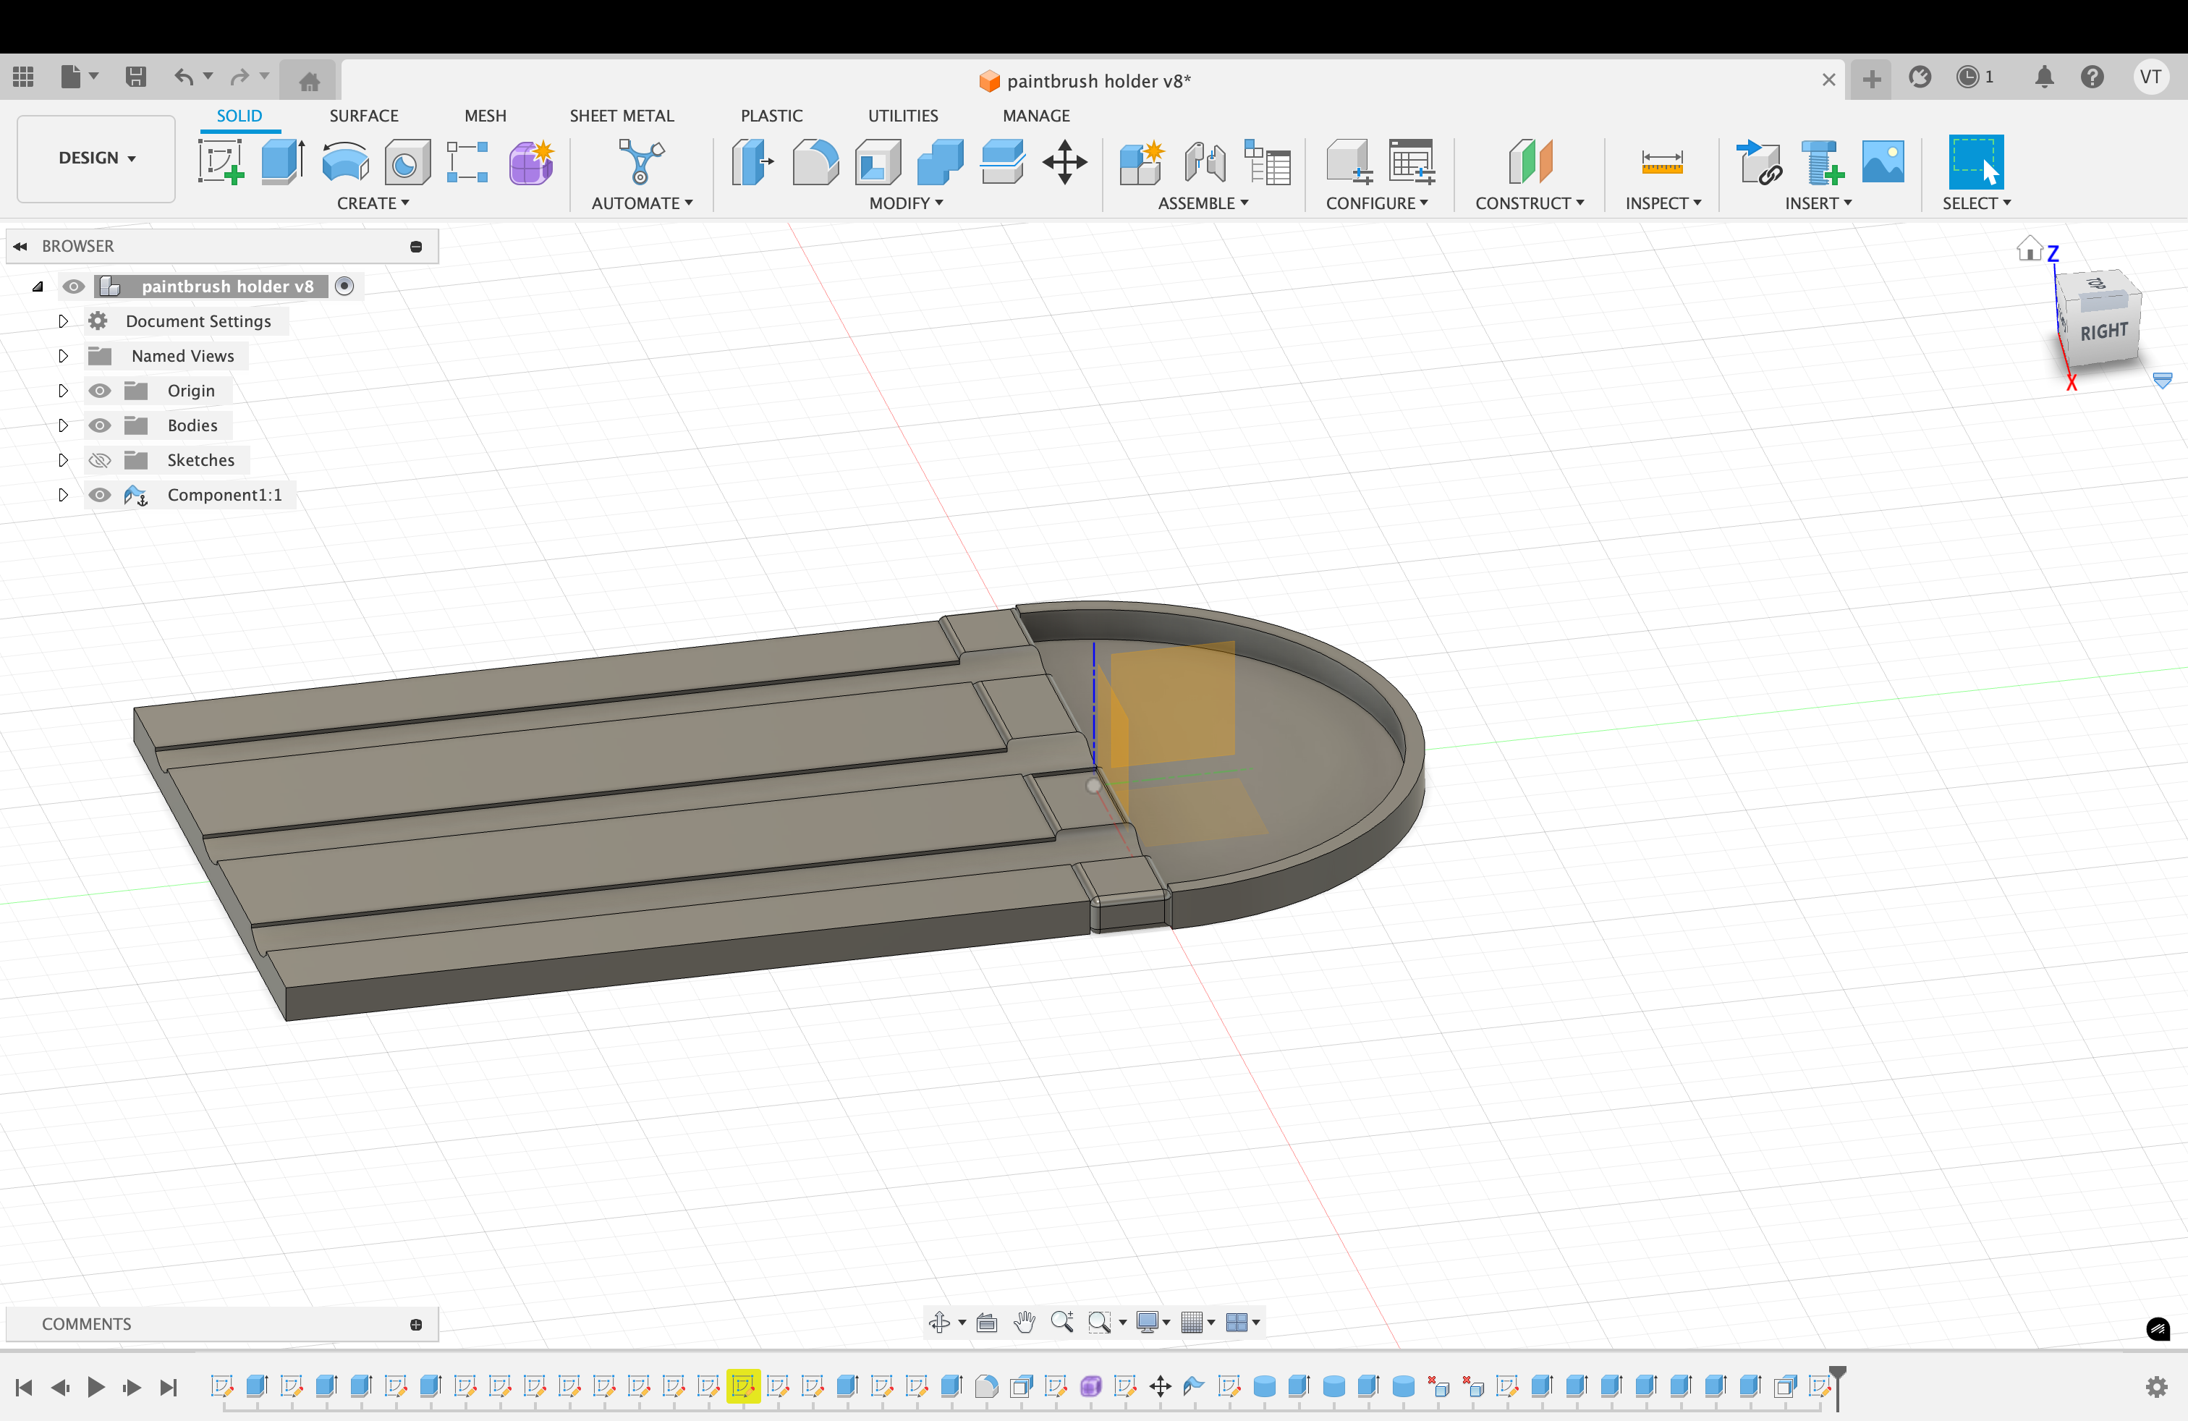Open the MODIFY dropdown menu

pos(906,203)
